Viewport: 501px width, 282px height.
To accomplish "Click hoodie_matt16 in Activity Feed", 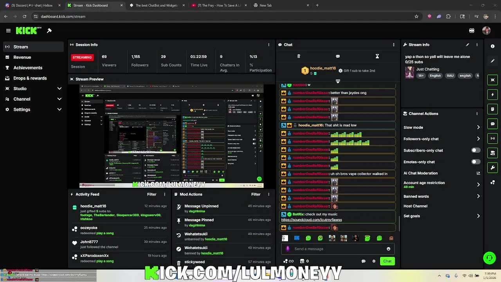I will tap(93, 206).
